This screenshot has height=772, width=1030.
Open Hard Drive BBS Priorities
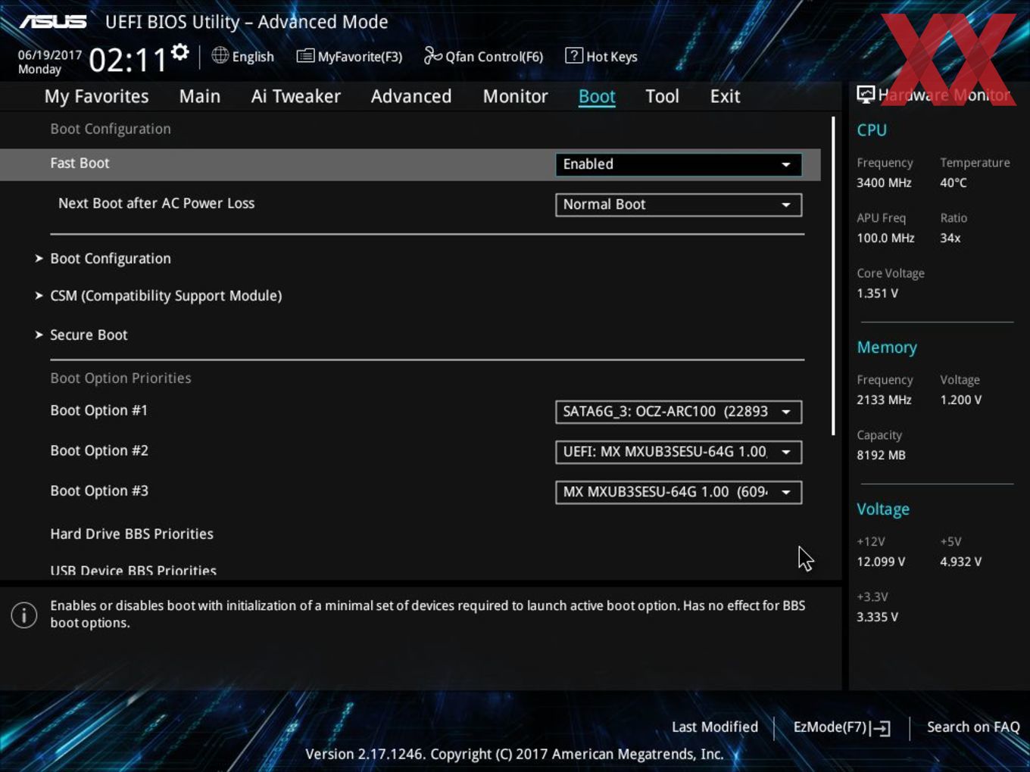(x=132, y=534)
